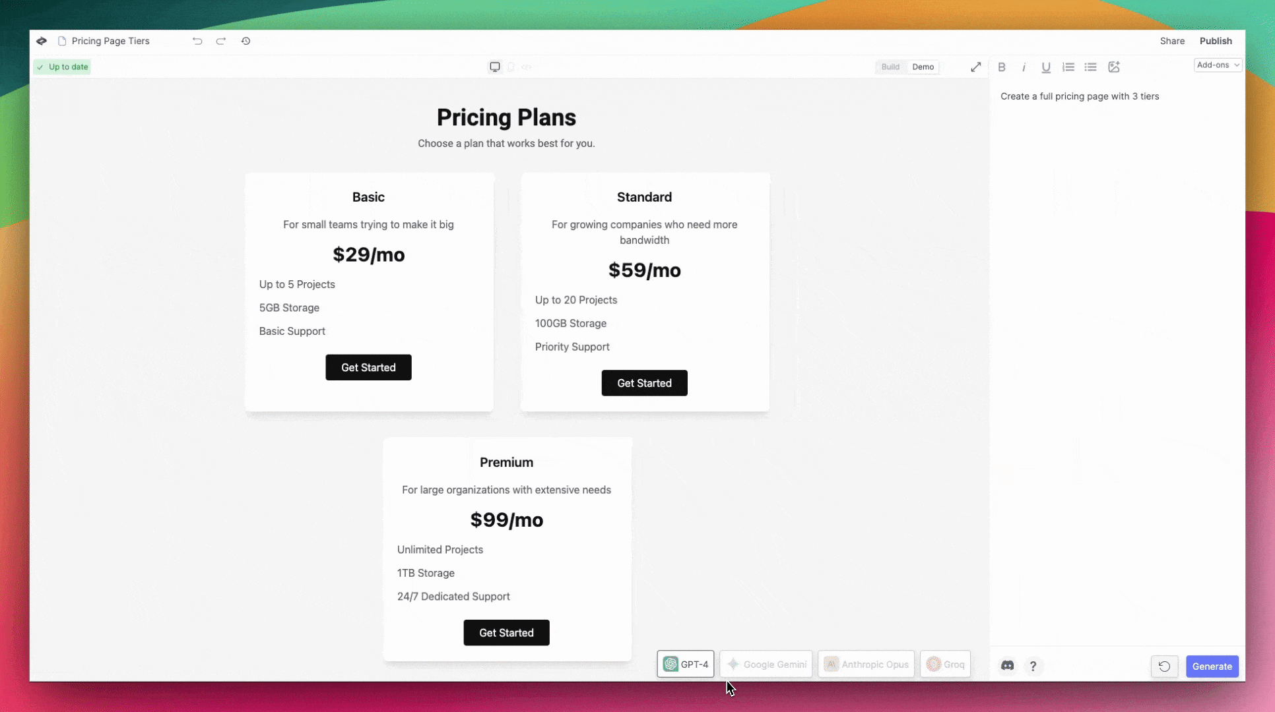Viewport: 1275px width, 712px height.
Task: Insert a bulleted list
Action: (1091, 67)
